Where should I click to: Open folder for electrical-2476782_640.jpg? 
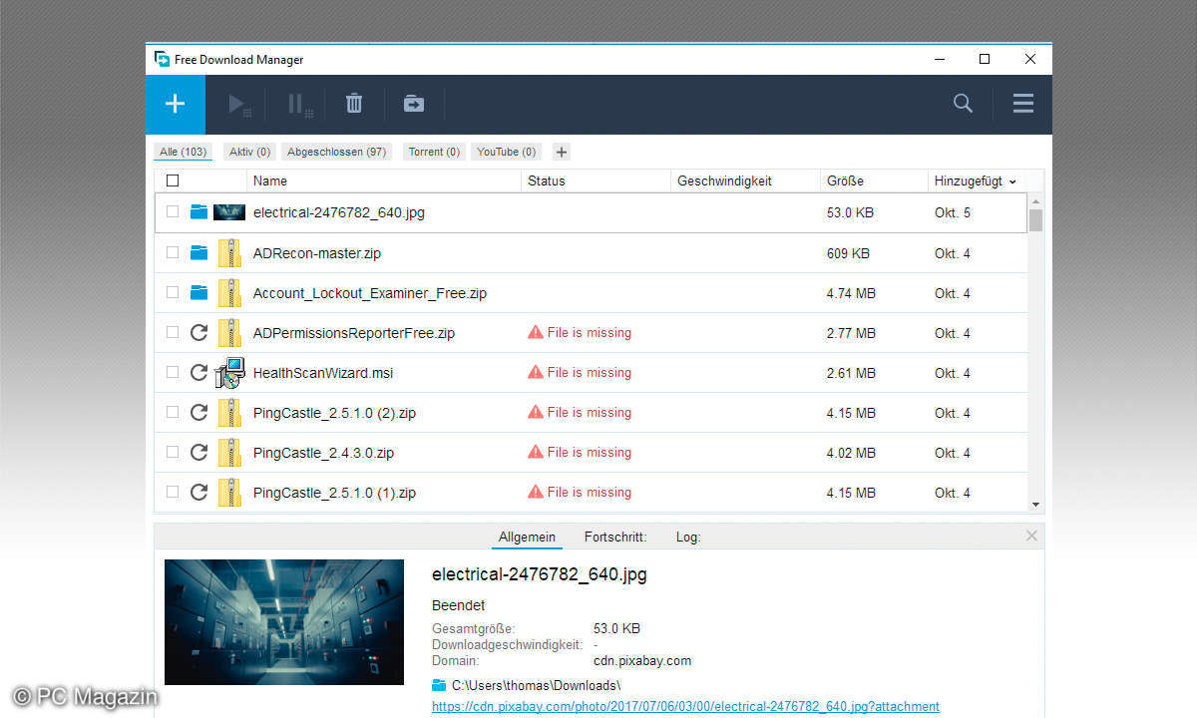[x=199, y=212]
